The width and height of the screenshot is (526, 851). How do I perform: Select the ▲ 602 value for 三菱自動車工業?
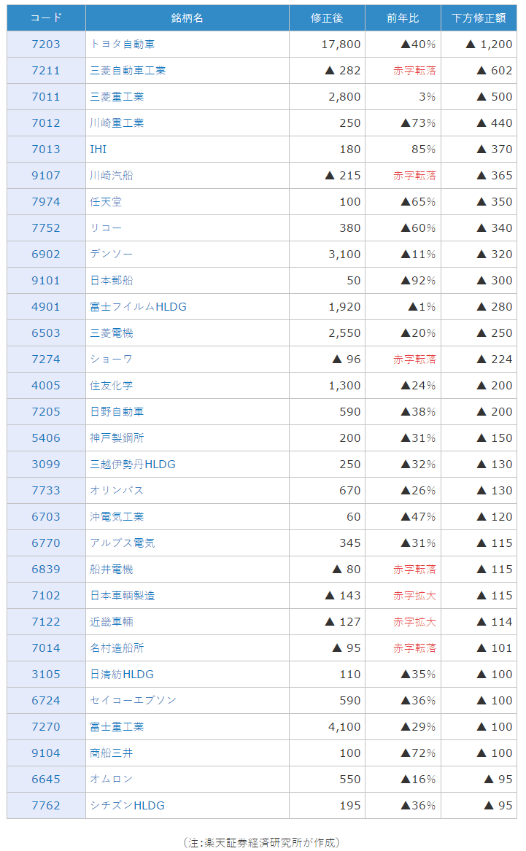(x=495, y=71)
